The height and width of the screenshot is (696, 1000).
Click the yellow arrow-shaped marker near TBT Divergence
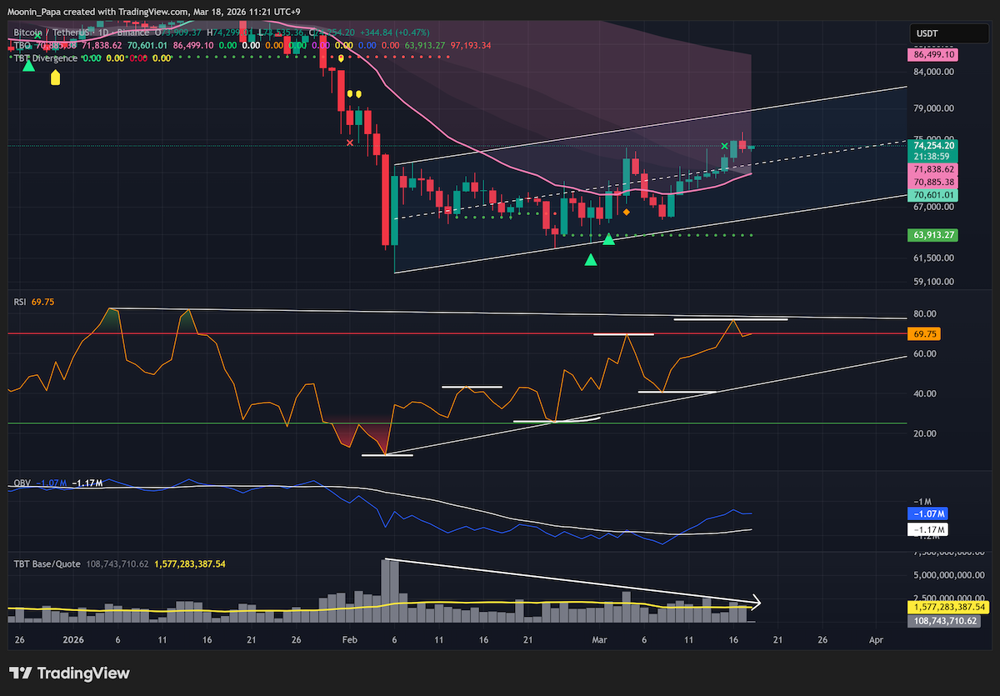[56, 78]
